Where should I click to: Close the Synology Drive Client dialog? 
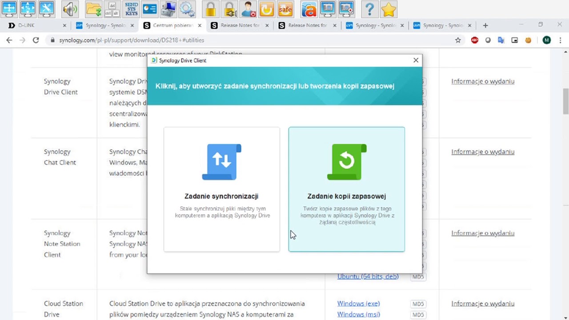[x=416, y=60]
